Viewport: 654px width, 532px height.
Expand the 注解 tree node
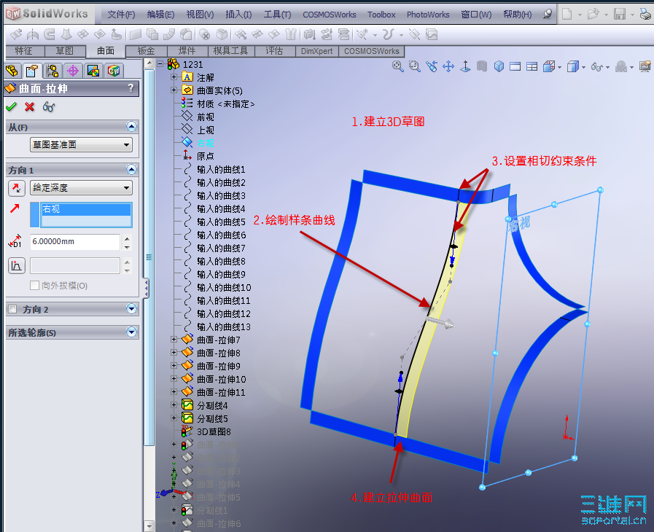(x=174, y=77)
